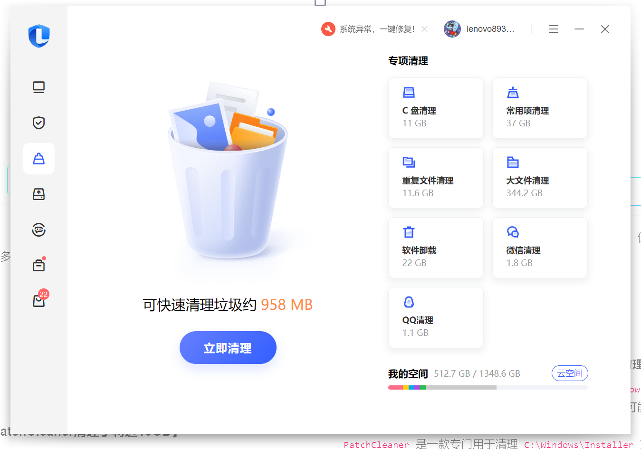Launch 软件卸载 software uninstaller
The image size is (641, 449).
pyautogui.click(x=435, y=248)
